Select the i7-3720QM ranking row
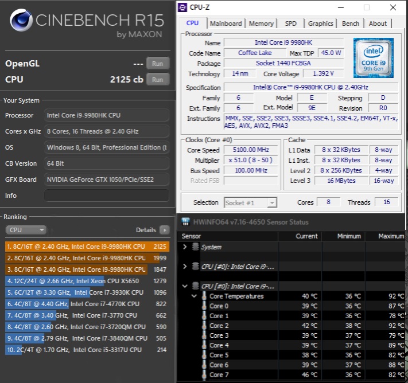408x383 pixels. (x=87, y=327)
